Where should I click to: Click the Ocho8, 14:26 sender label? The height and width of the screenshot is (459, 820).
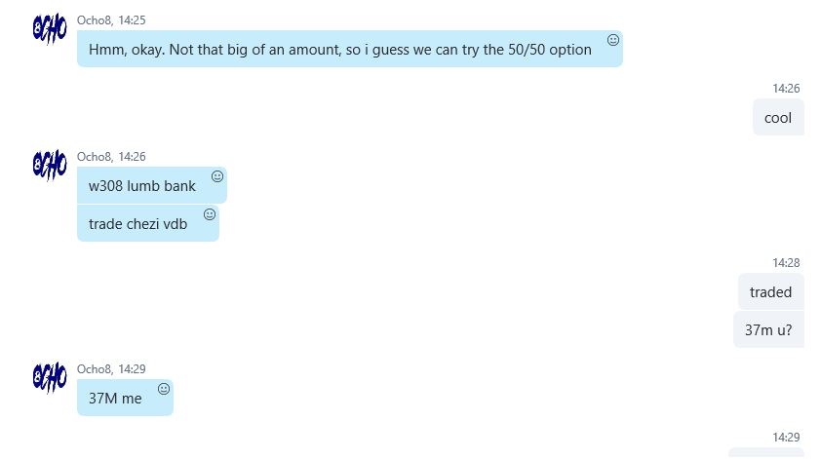[x=111, y=156]
